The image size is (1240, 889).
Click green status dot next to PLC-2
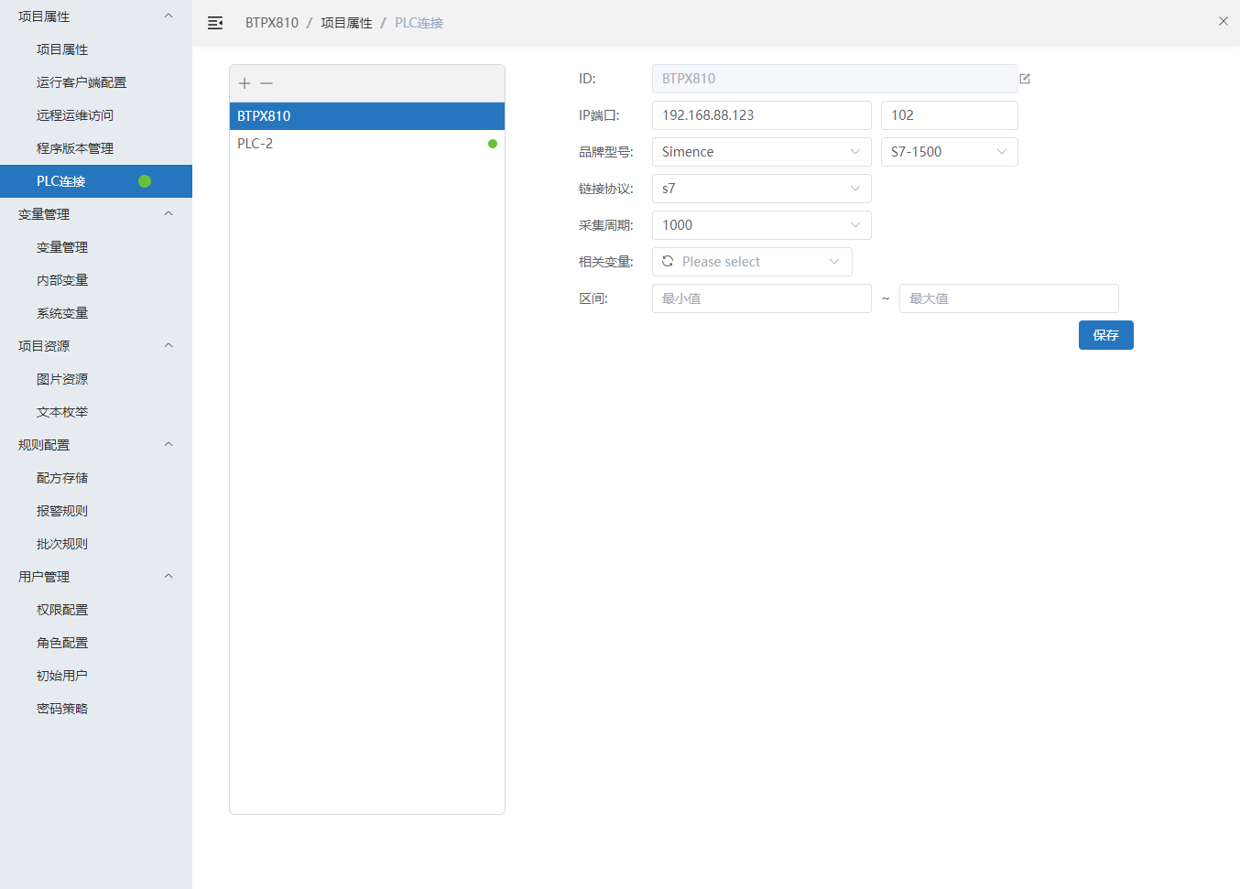493,144
